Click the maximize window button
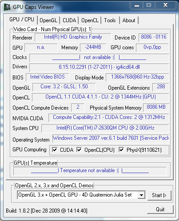This screenshot has width=179, height=221. point(149,5)
